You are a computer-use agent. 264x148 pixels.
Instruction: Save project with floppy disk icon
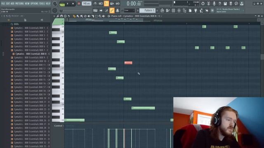point(225,3)
